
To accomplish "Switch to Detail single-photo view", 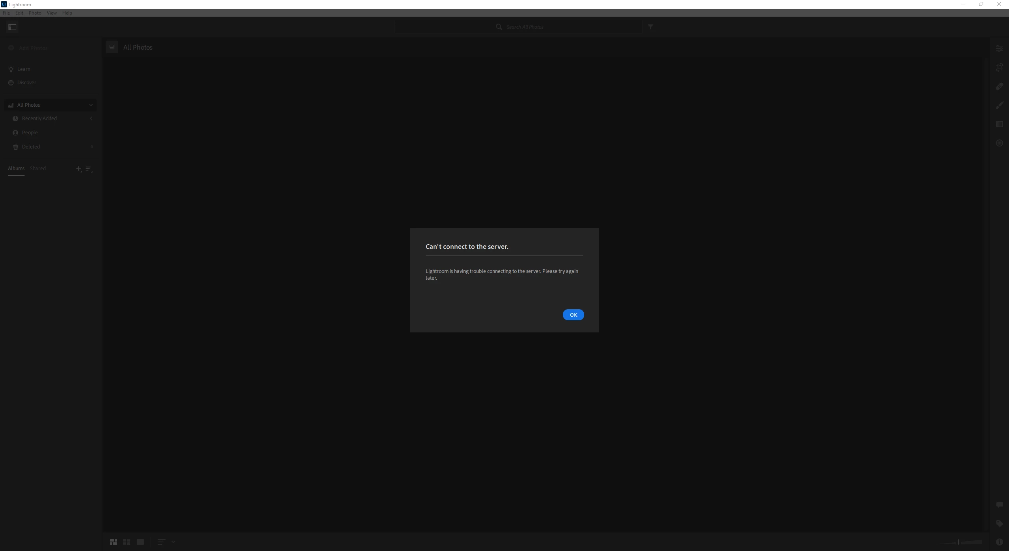I will [x=140, y=542].
